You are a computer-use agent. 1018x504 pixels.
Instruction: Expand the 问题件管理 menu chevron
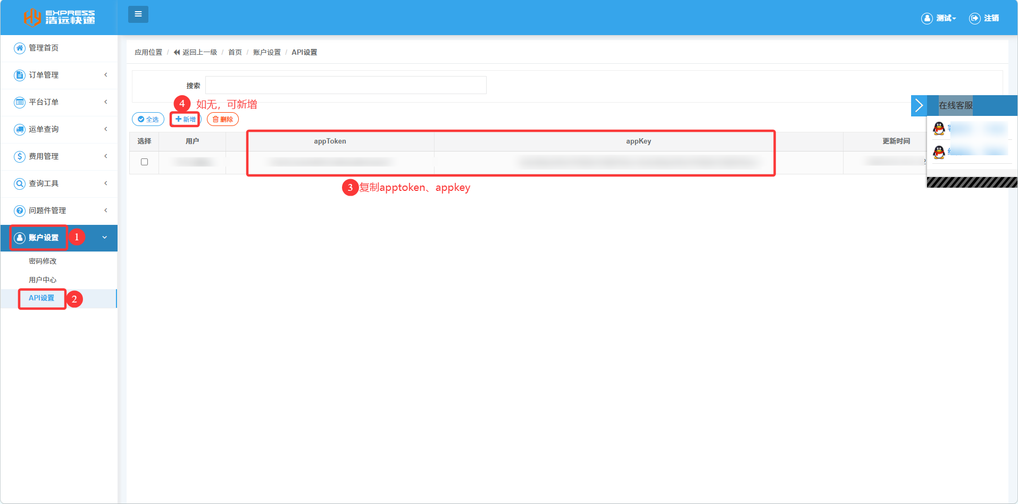coord(106,211)
